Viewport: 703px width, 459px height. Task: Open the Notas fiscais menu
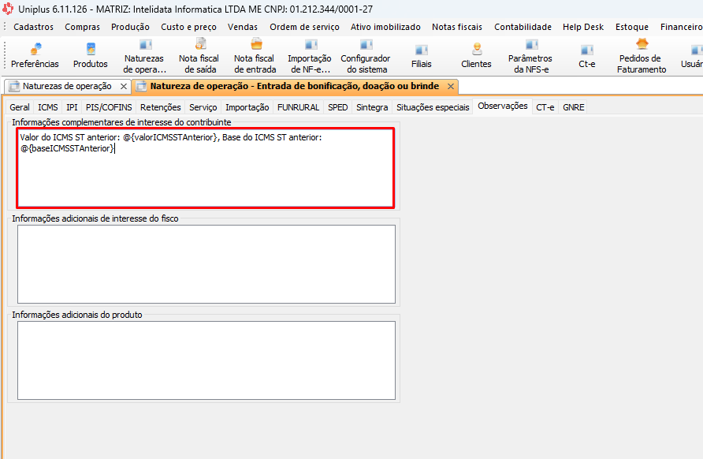coord(457,27)
